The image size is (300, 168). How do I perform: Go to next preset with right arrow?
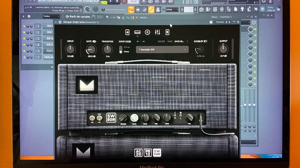tap(143, 41)
